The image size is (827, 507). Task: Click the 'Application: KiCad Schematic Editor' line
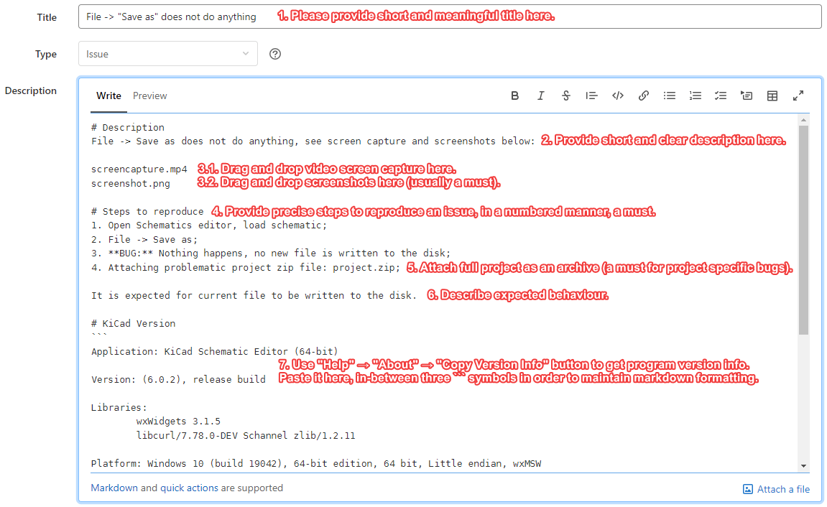214,352
